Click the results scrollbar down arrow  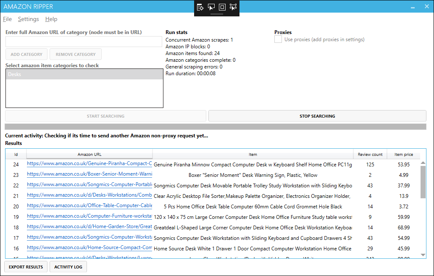click(423, 255)
